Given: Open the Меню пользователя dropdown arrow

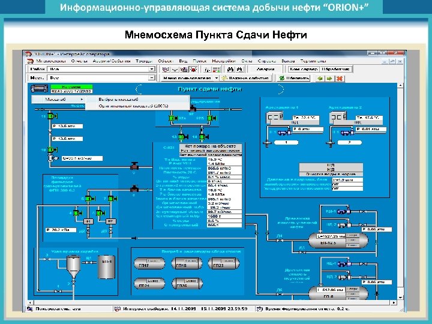Looking at the screenshot, I should 217,78.
